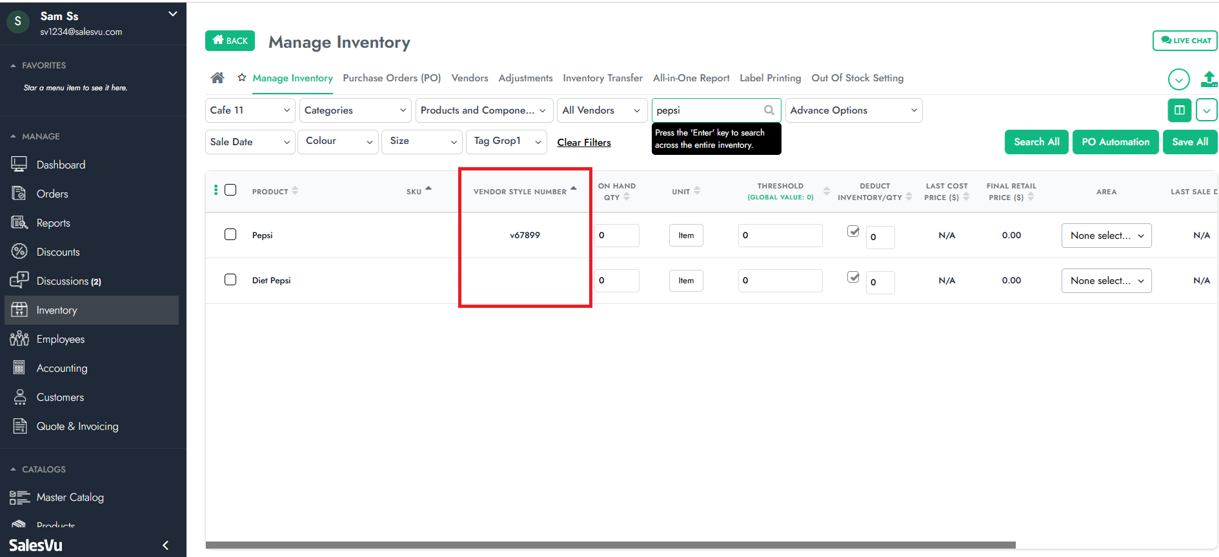Click the Clear Filters link

tap(583, 143)
